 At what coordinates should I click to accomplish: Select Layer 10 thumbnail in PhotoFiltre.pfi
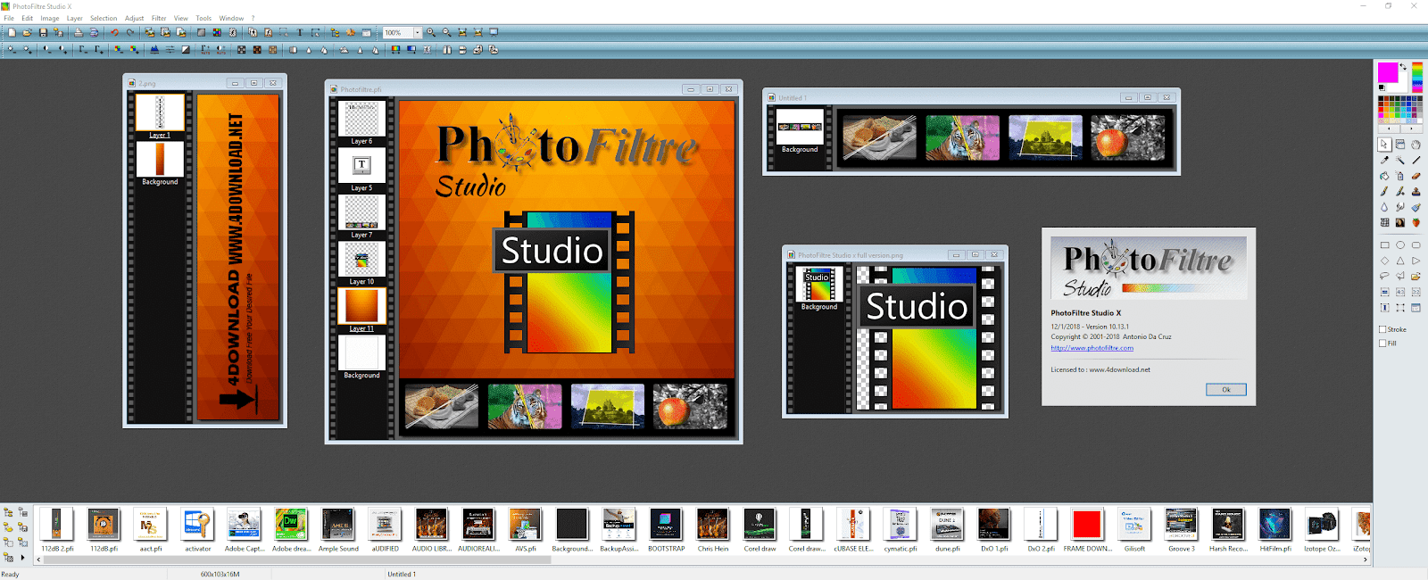point(361,259)
